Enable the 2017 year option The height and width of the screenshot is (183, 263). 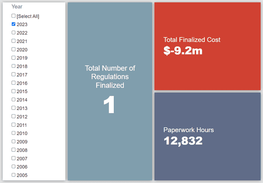[13, 74]
